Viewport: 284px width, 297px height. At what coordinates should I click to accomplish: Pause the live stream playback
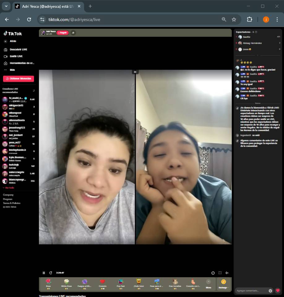click(x=44, y=273)
